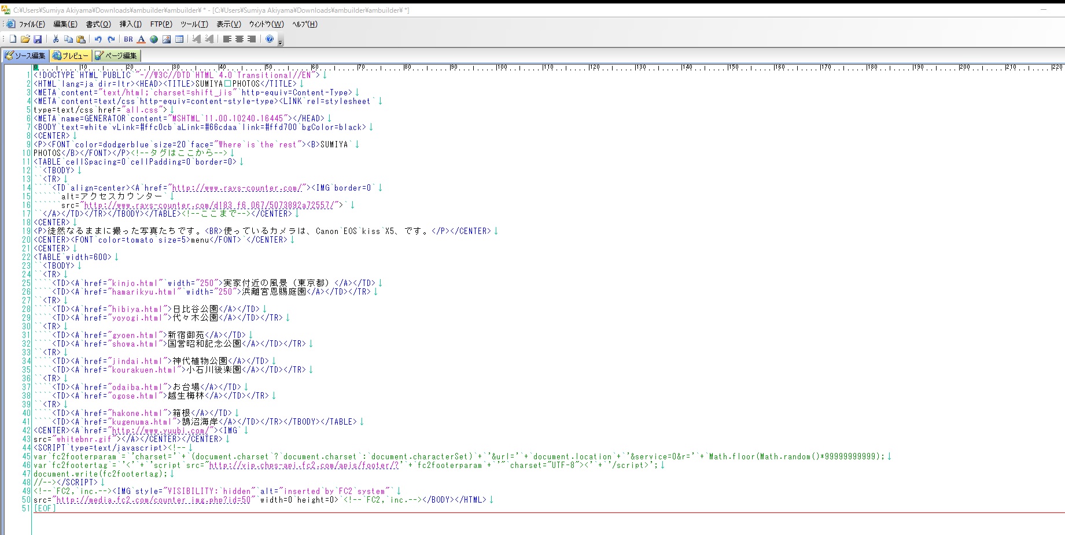
Task: Expand the toolbar options overflow arrow
Action: click(x=281, y=40)
